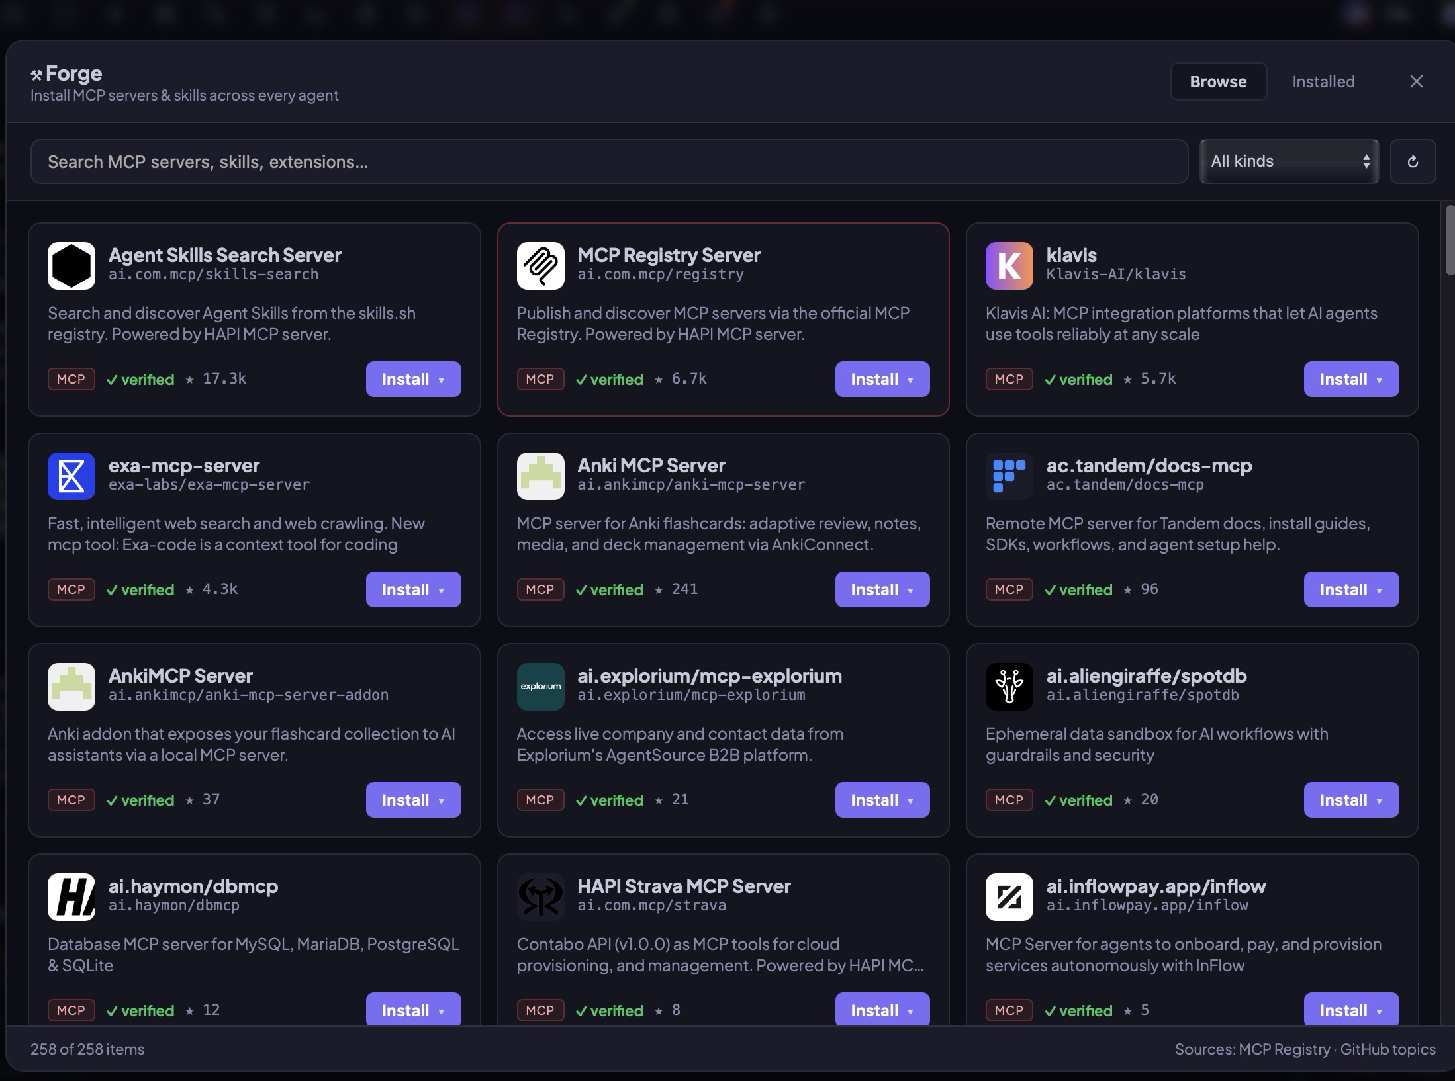The image size is (1455, 1081).
Task: Open the All kinds filter dropdown
Action: coord(1289,161)
